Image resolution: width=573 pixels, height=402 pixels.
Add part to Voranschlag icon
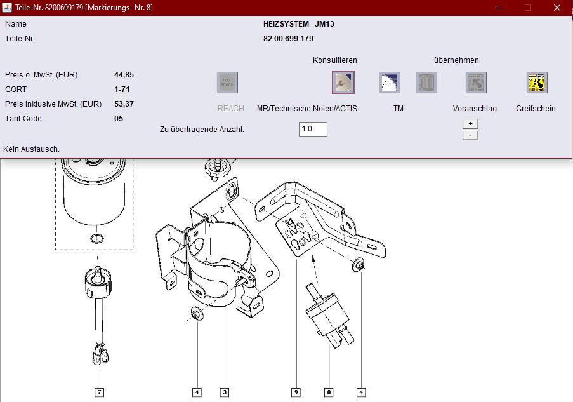tap(476, 83)
